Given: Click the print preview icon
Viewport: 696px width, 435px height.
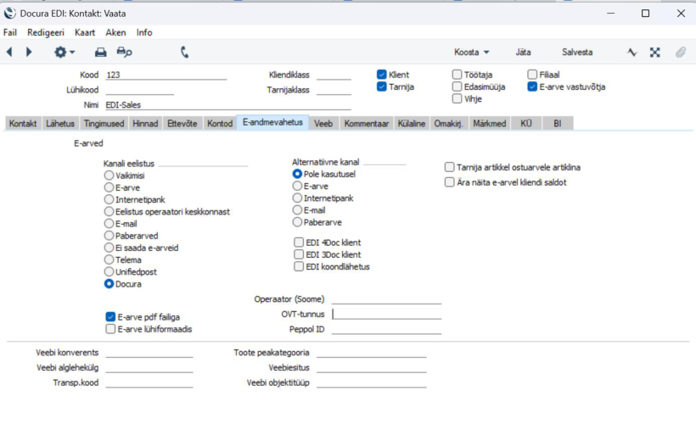Looking at the screenshot, I should pyautogui.click(x=124, y=53).
